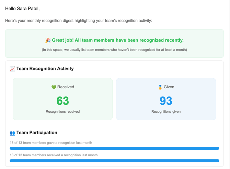Click the people icon beside Team Participation
This screenshot has height=169, width=230.
pyautogui.click(x=12, y=133)
